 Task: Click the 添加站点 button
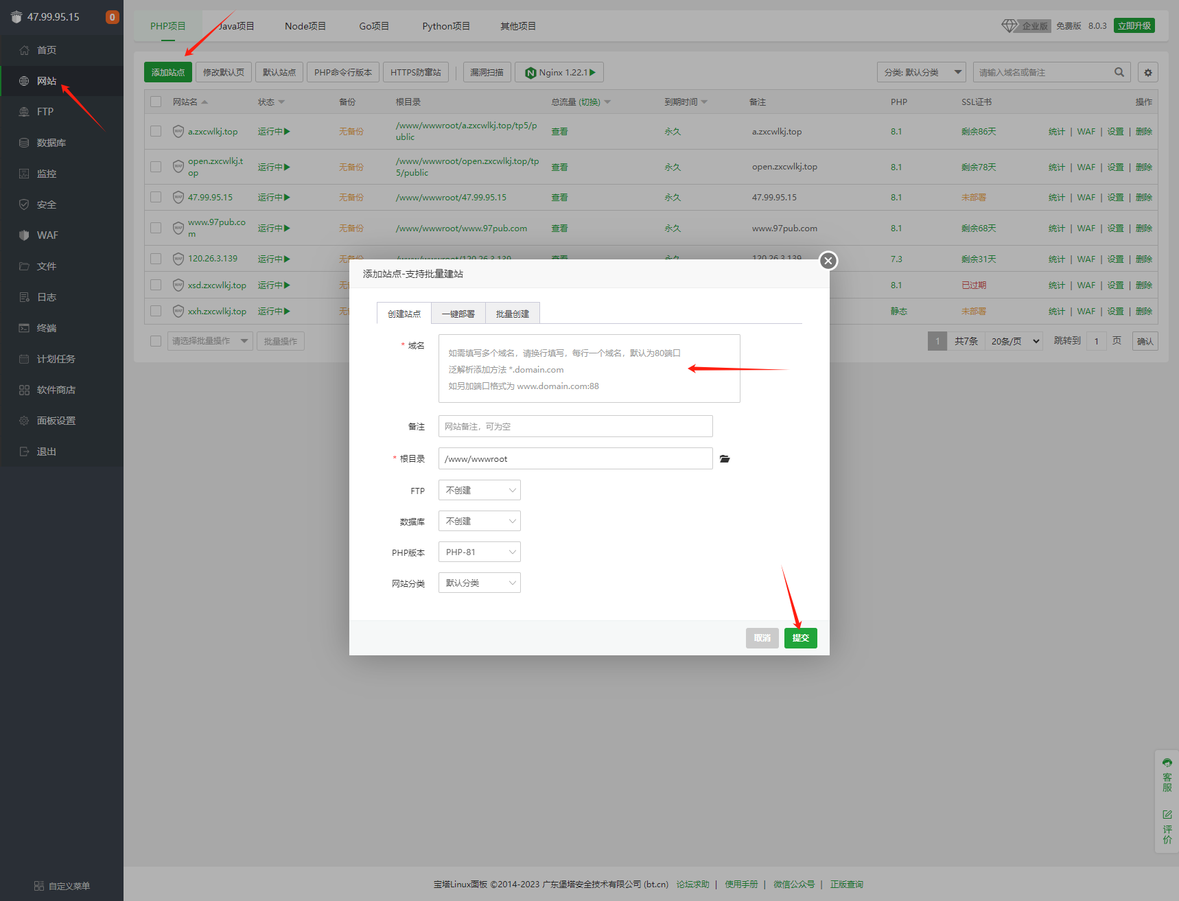click(x=168, y=72)
